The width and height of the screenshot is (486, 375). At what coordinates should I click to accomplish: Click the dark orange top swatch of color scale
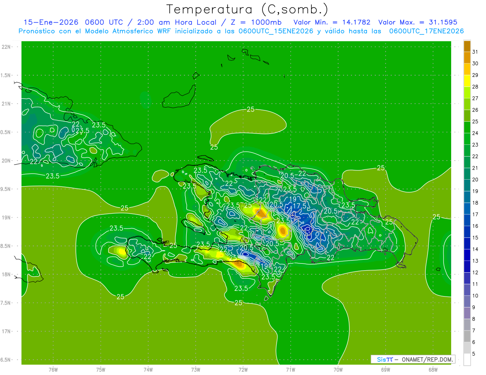click(x=467, y=47)
